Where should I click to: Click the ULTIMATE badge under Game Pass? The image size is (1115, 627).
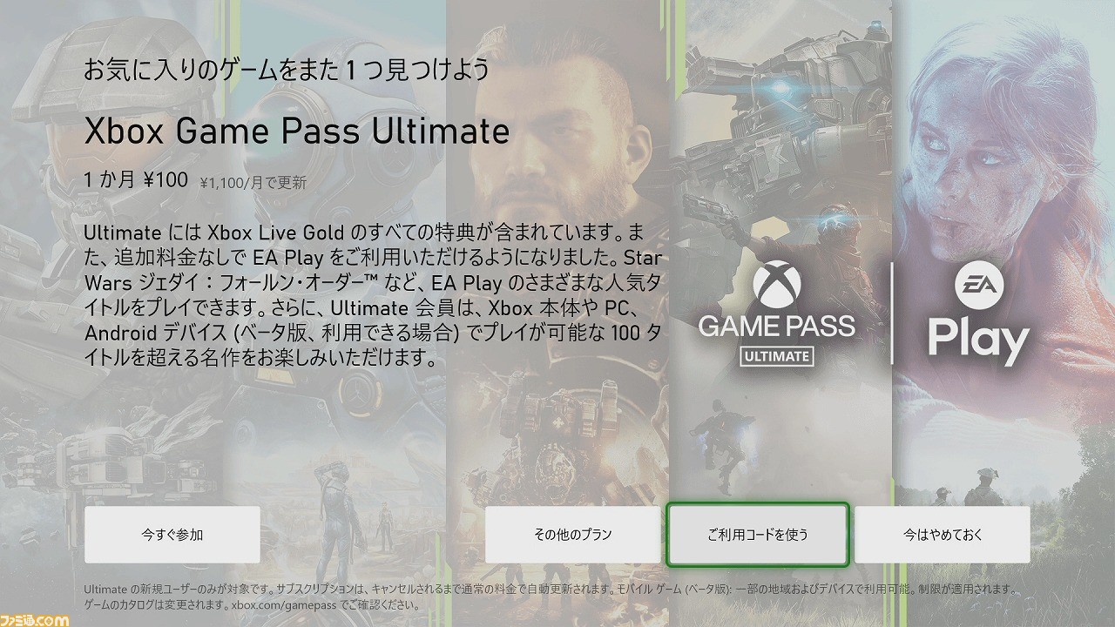pyautogui.click(x=777, y=355)
